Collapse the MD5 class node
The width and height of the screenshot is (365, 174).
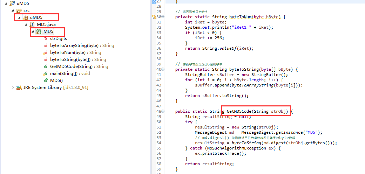tap(33, 32)
